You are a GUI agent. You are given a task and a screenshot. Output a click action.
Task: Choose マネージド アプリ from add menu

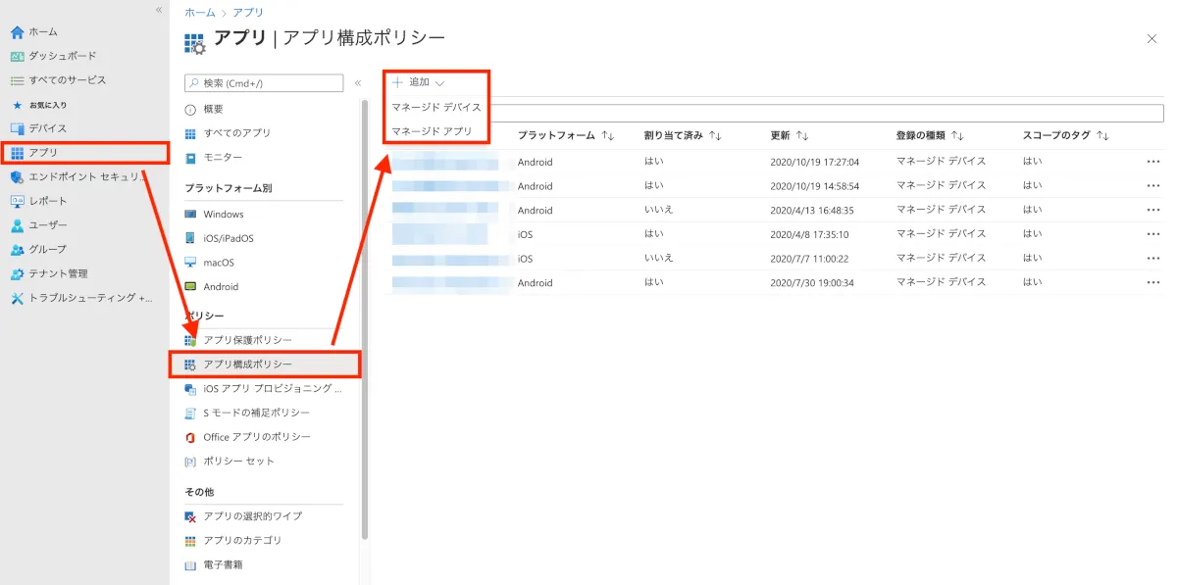[x=432, y=131]
